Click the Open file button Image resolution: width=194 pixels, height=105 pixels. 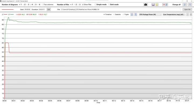point(187,9)
